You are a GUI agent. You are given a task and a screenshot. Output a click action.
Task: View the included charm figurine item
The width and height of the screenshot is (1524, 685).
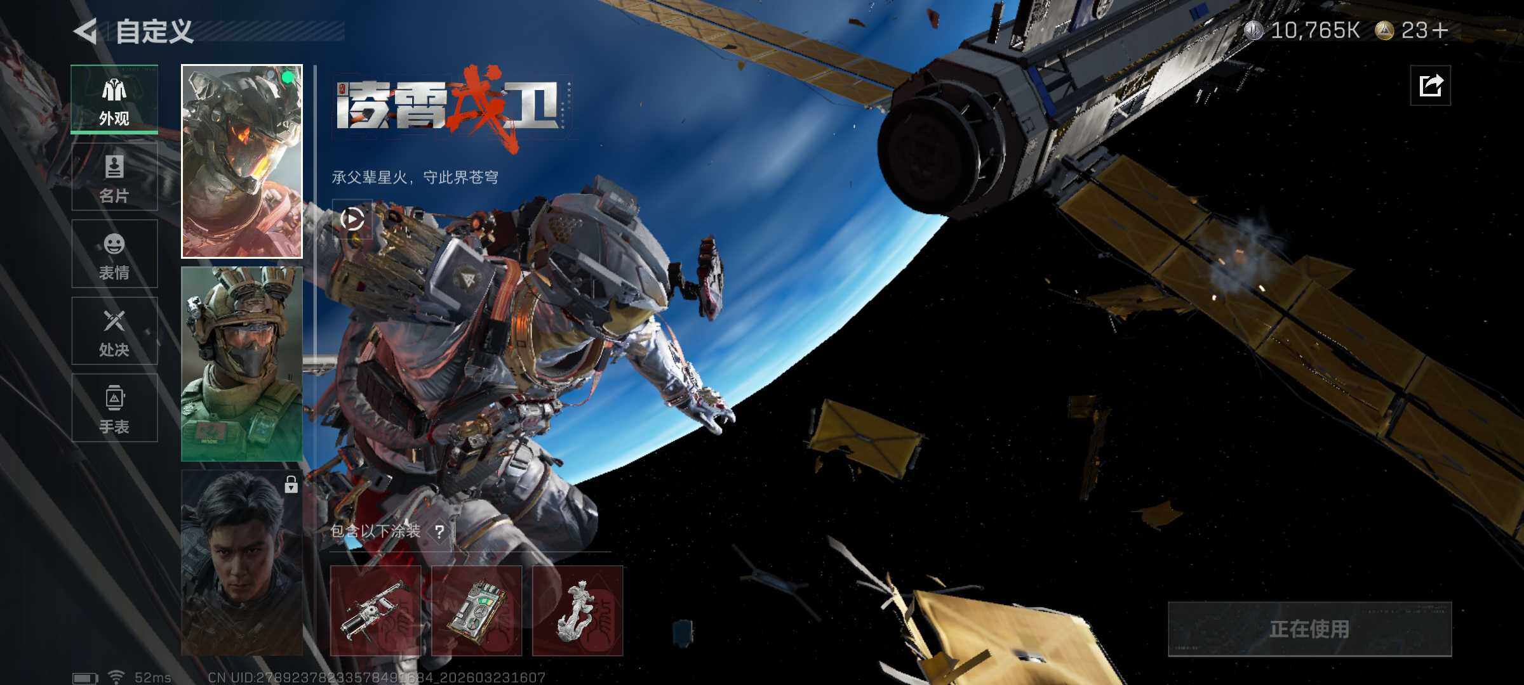click(x=577, y=611)
